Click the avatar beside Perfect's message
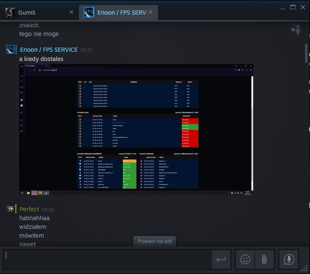Image resolution: width=310 pixels, height=274 pixels. [11, 209]
